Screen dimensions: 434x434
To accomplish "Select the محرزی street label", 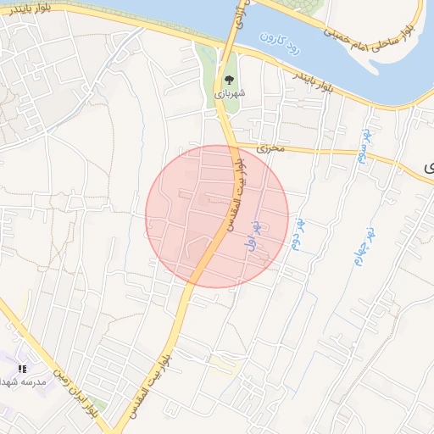I will tap(270, 148).
